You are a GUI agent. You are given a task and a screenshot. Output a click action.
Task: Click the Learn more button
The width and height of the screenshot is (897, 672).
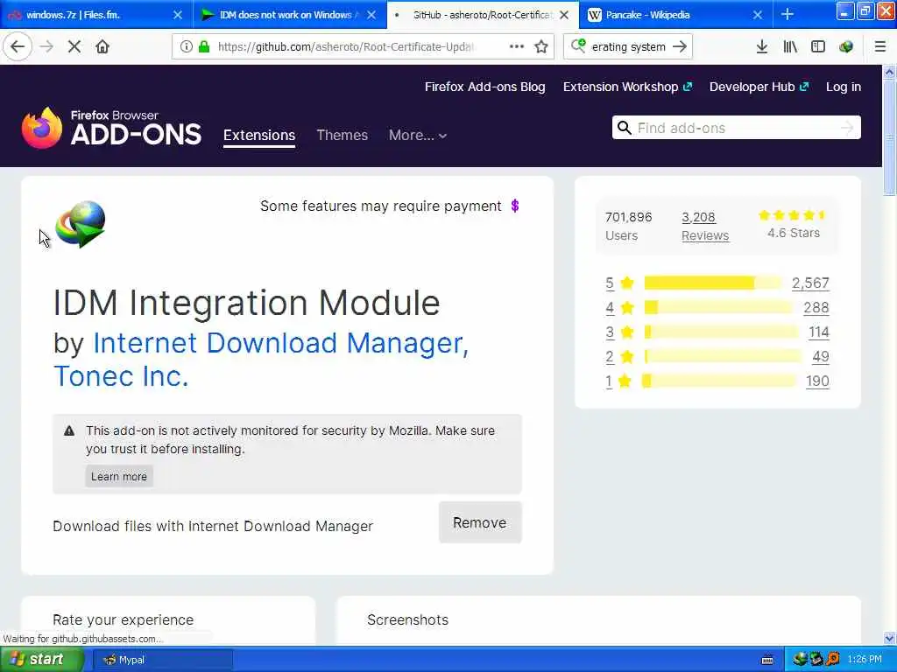pyautogui.click(x=119, y=477)
